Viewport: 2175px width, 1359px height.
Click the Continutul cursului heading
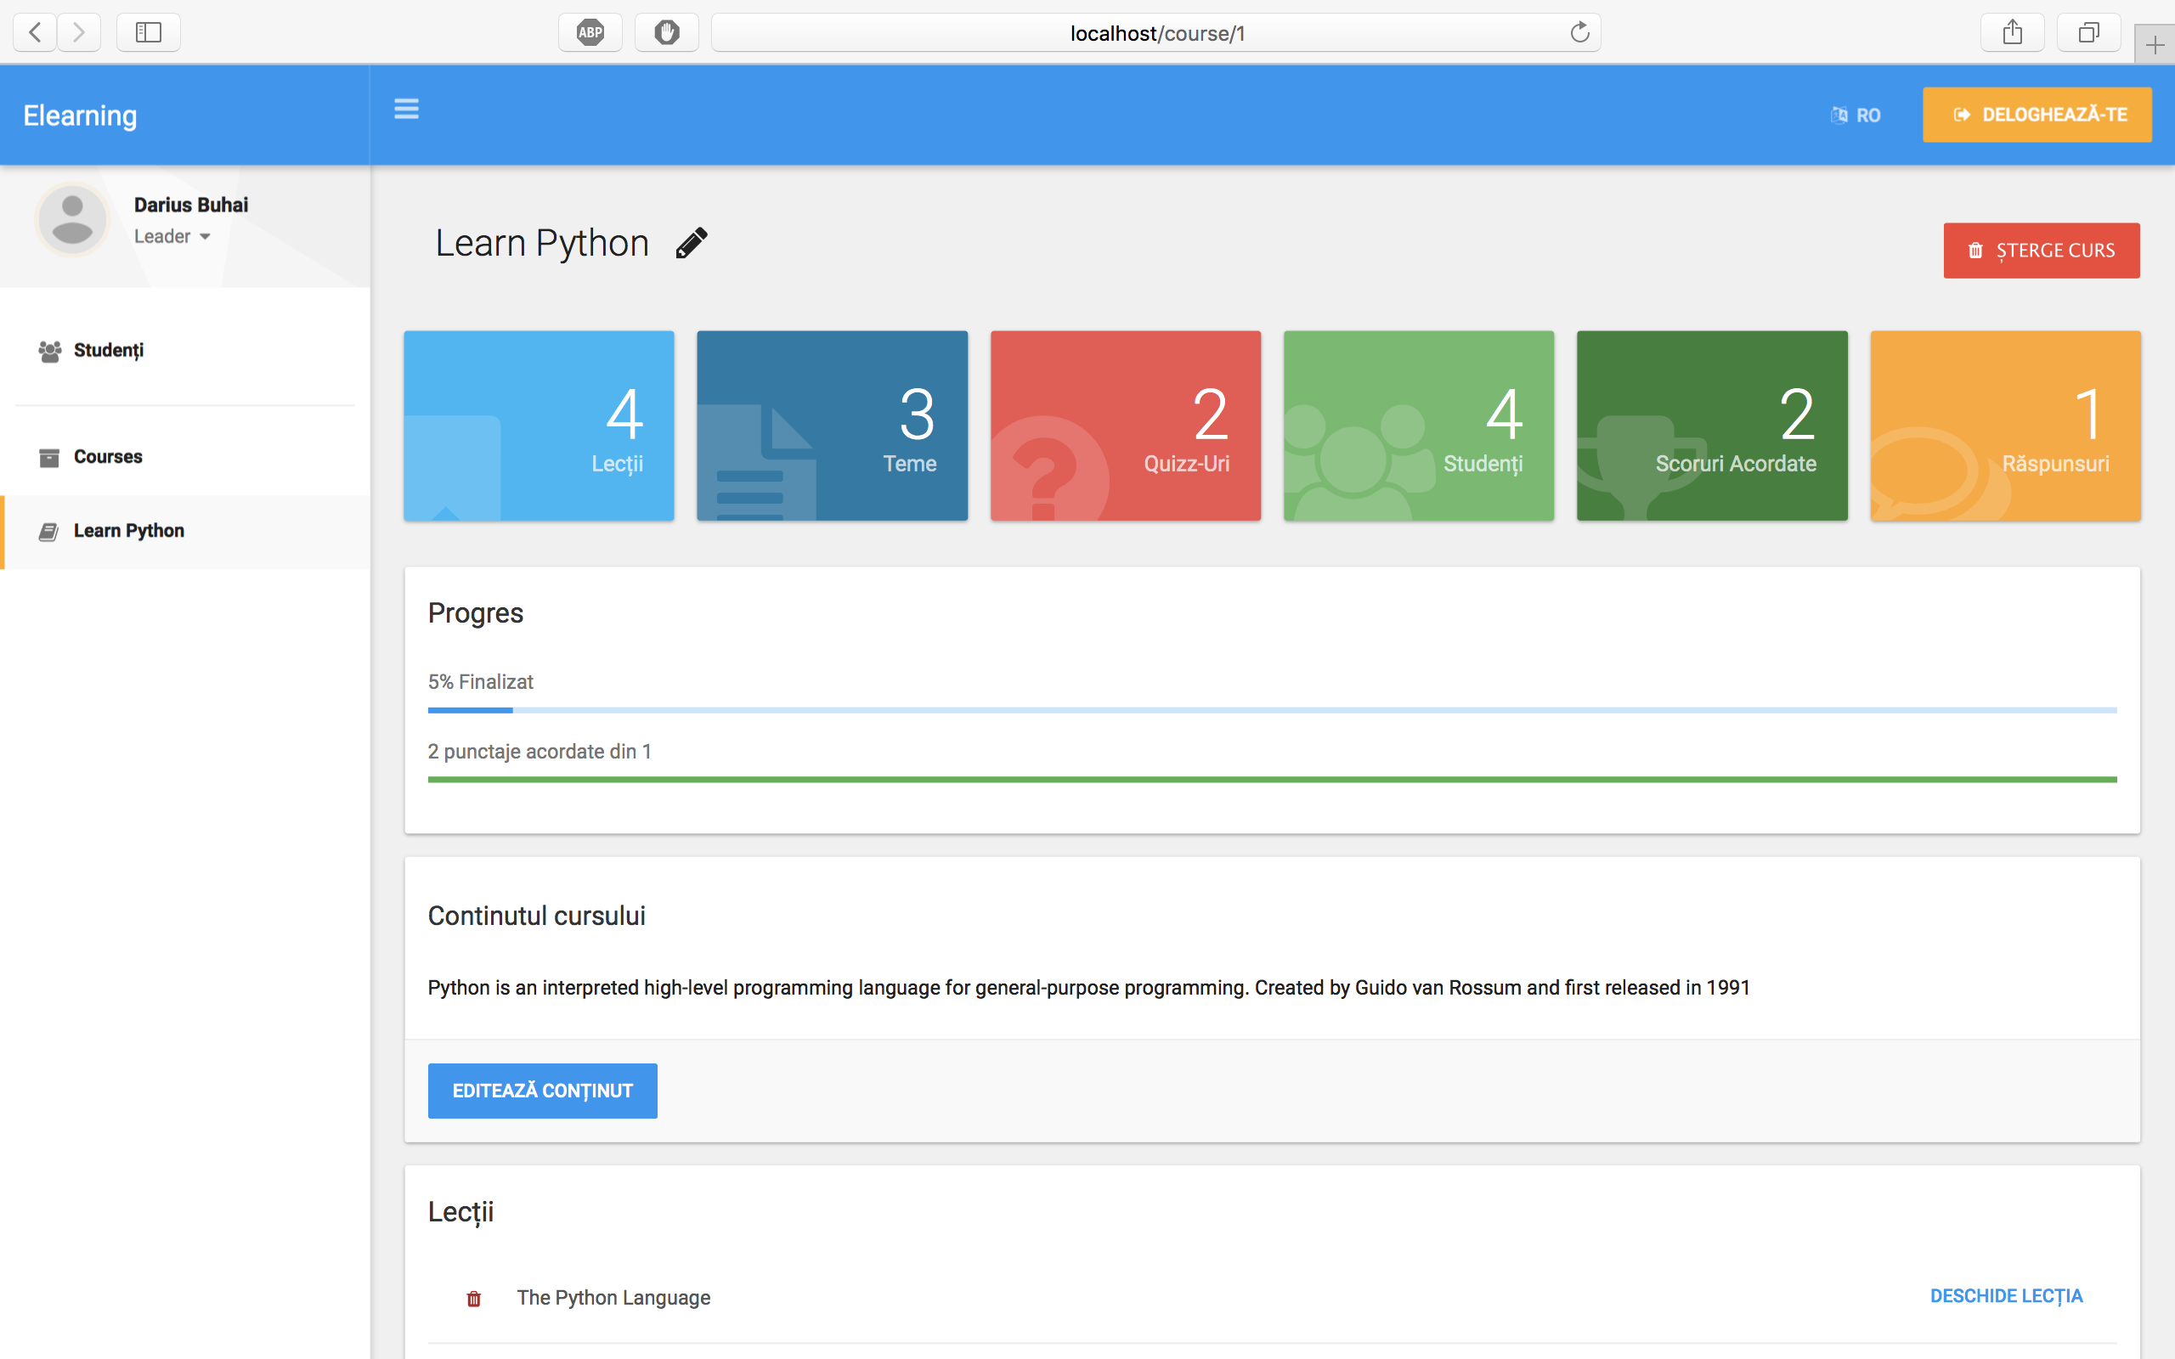[x=537, y=916]
